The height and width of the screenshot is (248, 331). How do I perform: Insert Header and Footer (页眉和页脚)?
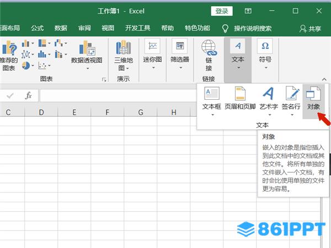pyautogui.click(x=240, y=99)
